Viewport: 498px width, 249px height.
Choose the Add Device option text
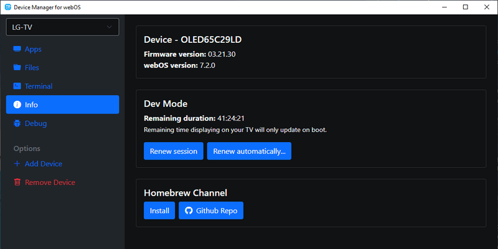point(44,164)
